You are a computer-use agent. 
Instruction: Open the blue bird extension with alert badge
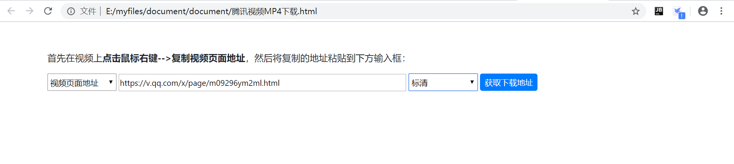click(x=678, y=12)
